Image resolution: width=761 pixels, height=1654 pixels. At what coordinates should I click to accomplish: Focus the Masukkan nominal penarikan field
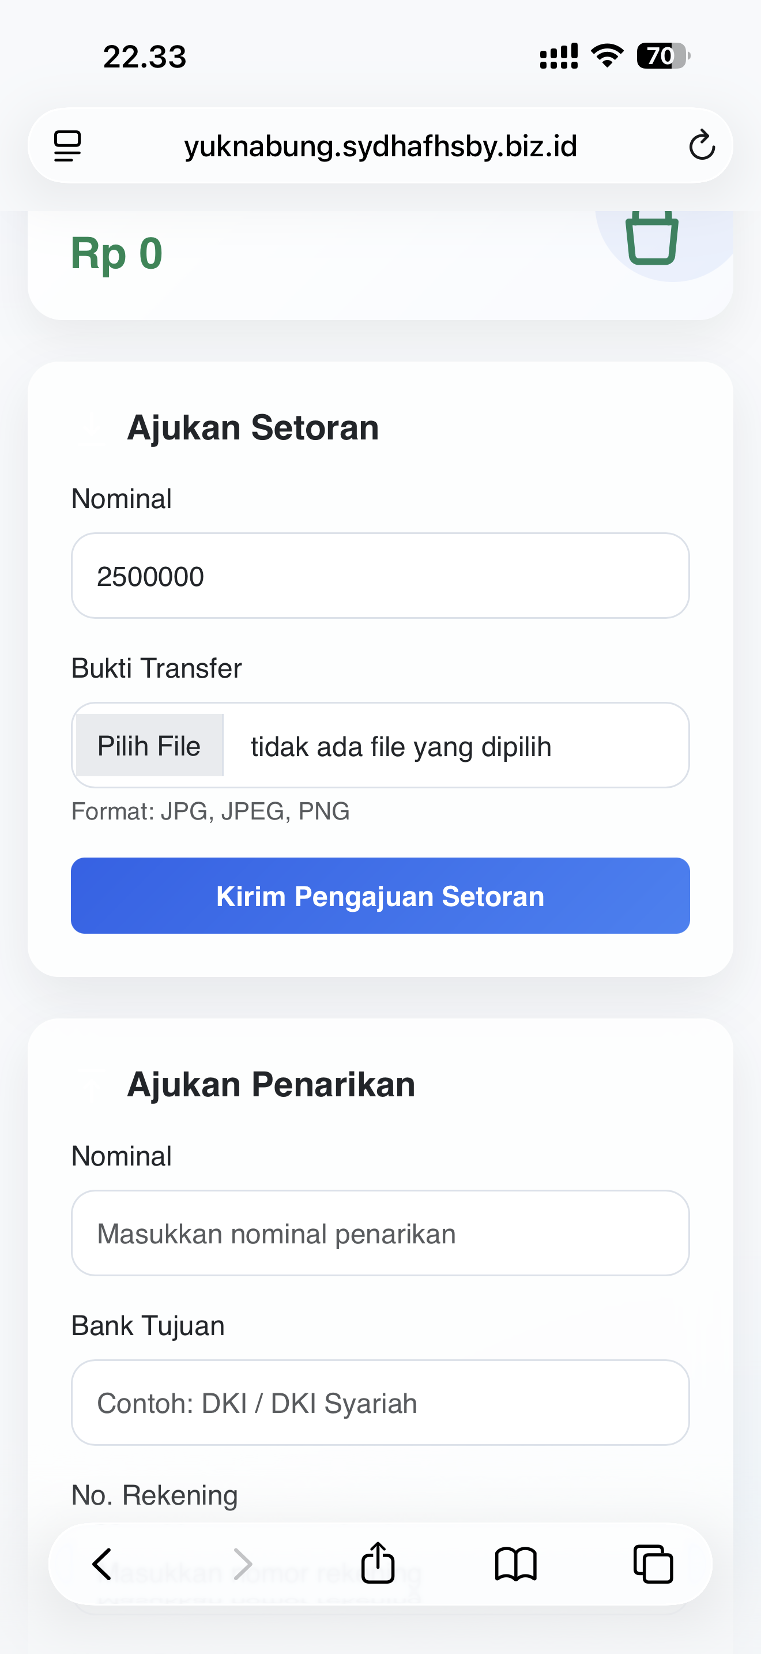click(x=380, y=1234)
